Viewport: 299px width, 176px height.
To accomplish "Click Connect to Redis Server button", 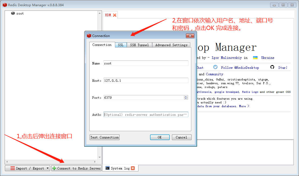I will click(x=76, y=168).
